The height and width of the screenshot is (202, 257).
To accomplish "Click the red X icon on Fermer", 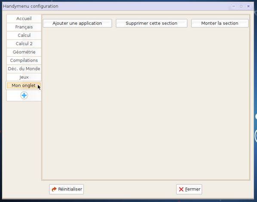I will point(181,189).
